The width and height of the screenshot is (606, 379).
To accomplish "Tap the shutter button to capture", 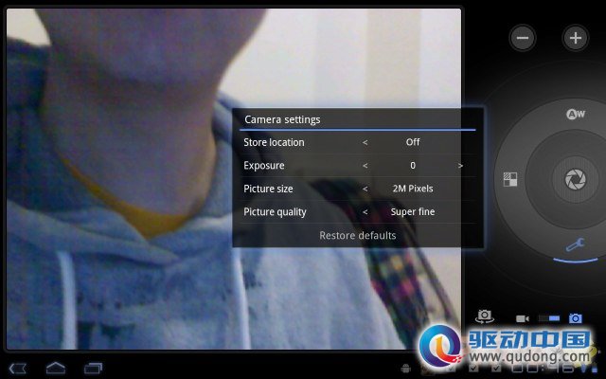I will click(x=576, y=179).
